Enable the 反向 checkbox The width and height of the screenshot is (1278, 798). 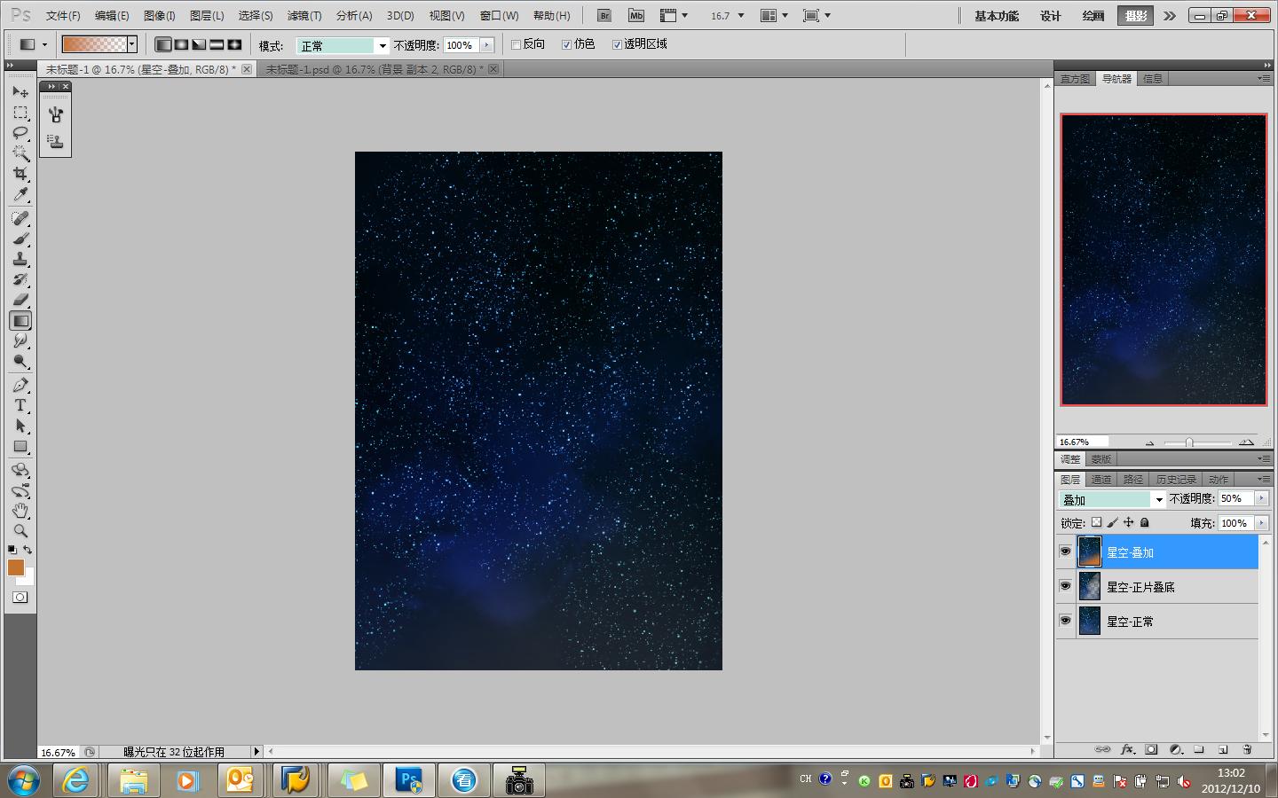[x=516, y=44]
